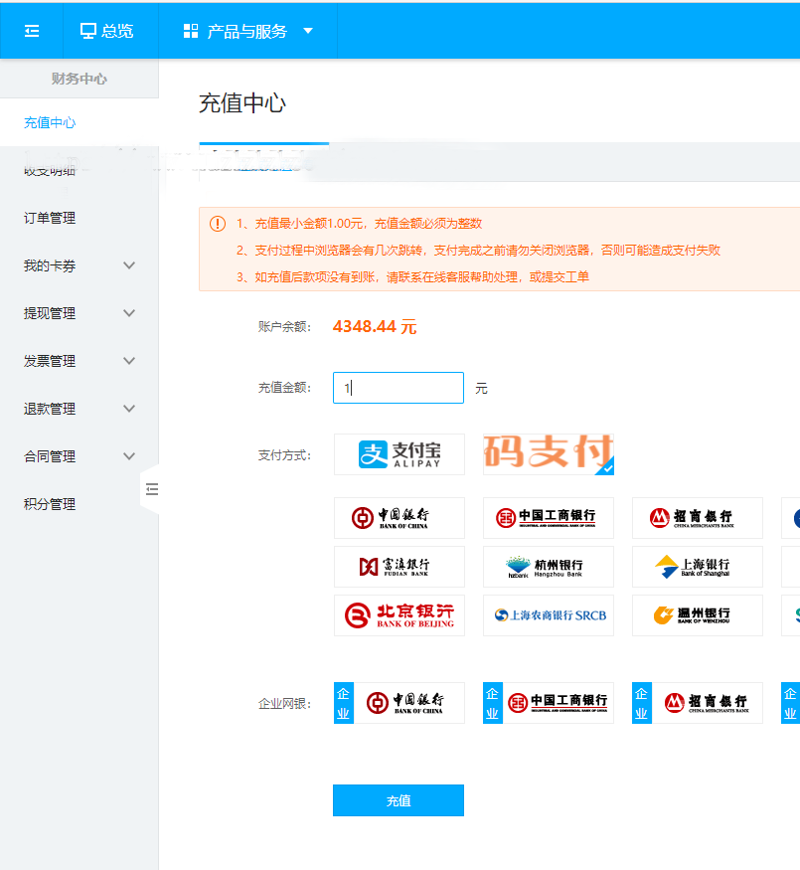Pick 富滇银行 Fudian Bank
The height and width of the screenshot is (870, 800).
pos(400,567)
